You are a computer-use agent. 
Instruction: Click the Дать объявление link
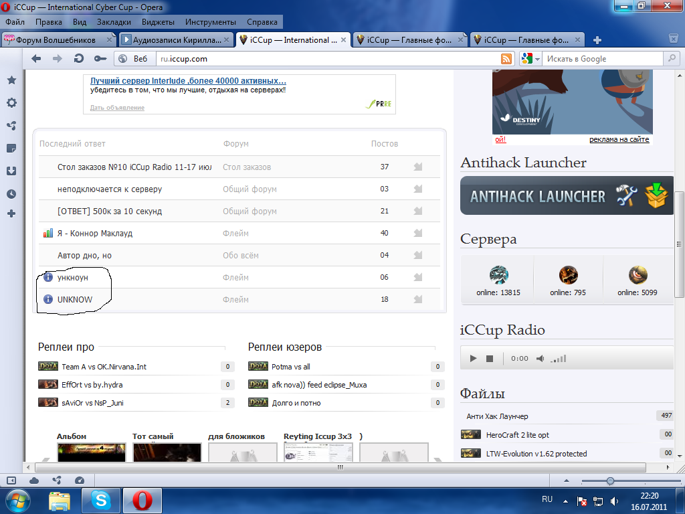pyautogui.click(x=117, y=108)
